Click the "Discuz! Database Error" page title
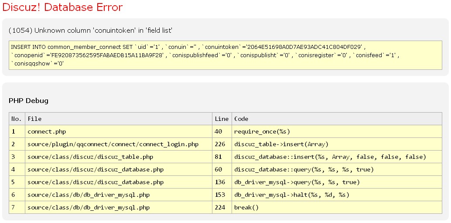Viewport: 451px width, 223px height. [x=62, y=7]
